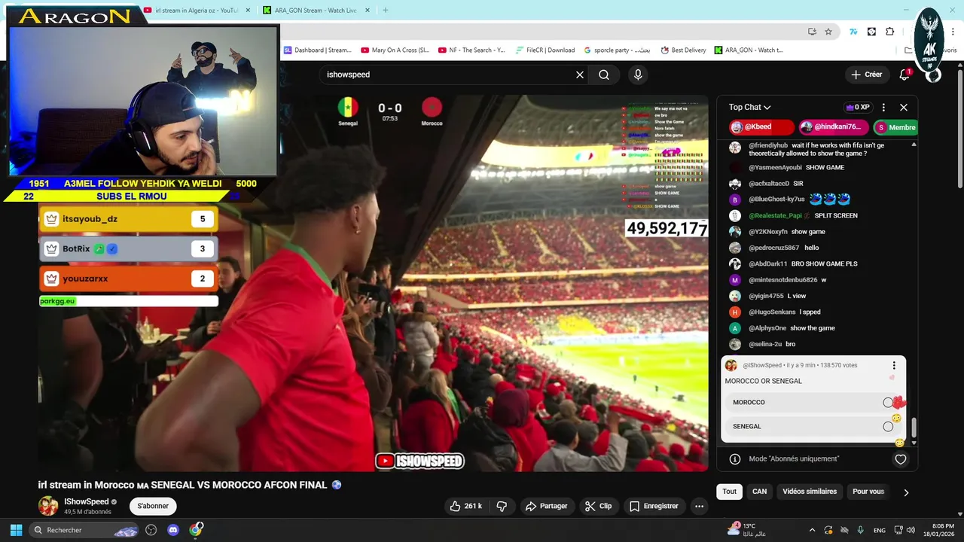The height and width of the screenshot is (542, 964).
Task: Click the Membre chip
Action: point(895,127)
